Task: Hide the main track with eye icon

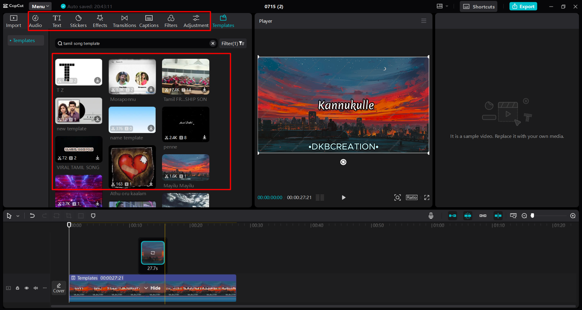Action: pos(26,288)
